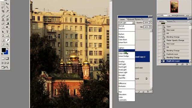Select the Eyedropper tool
192x108 pixels.
click(x=7, y=40)
